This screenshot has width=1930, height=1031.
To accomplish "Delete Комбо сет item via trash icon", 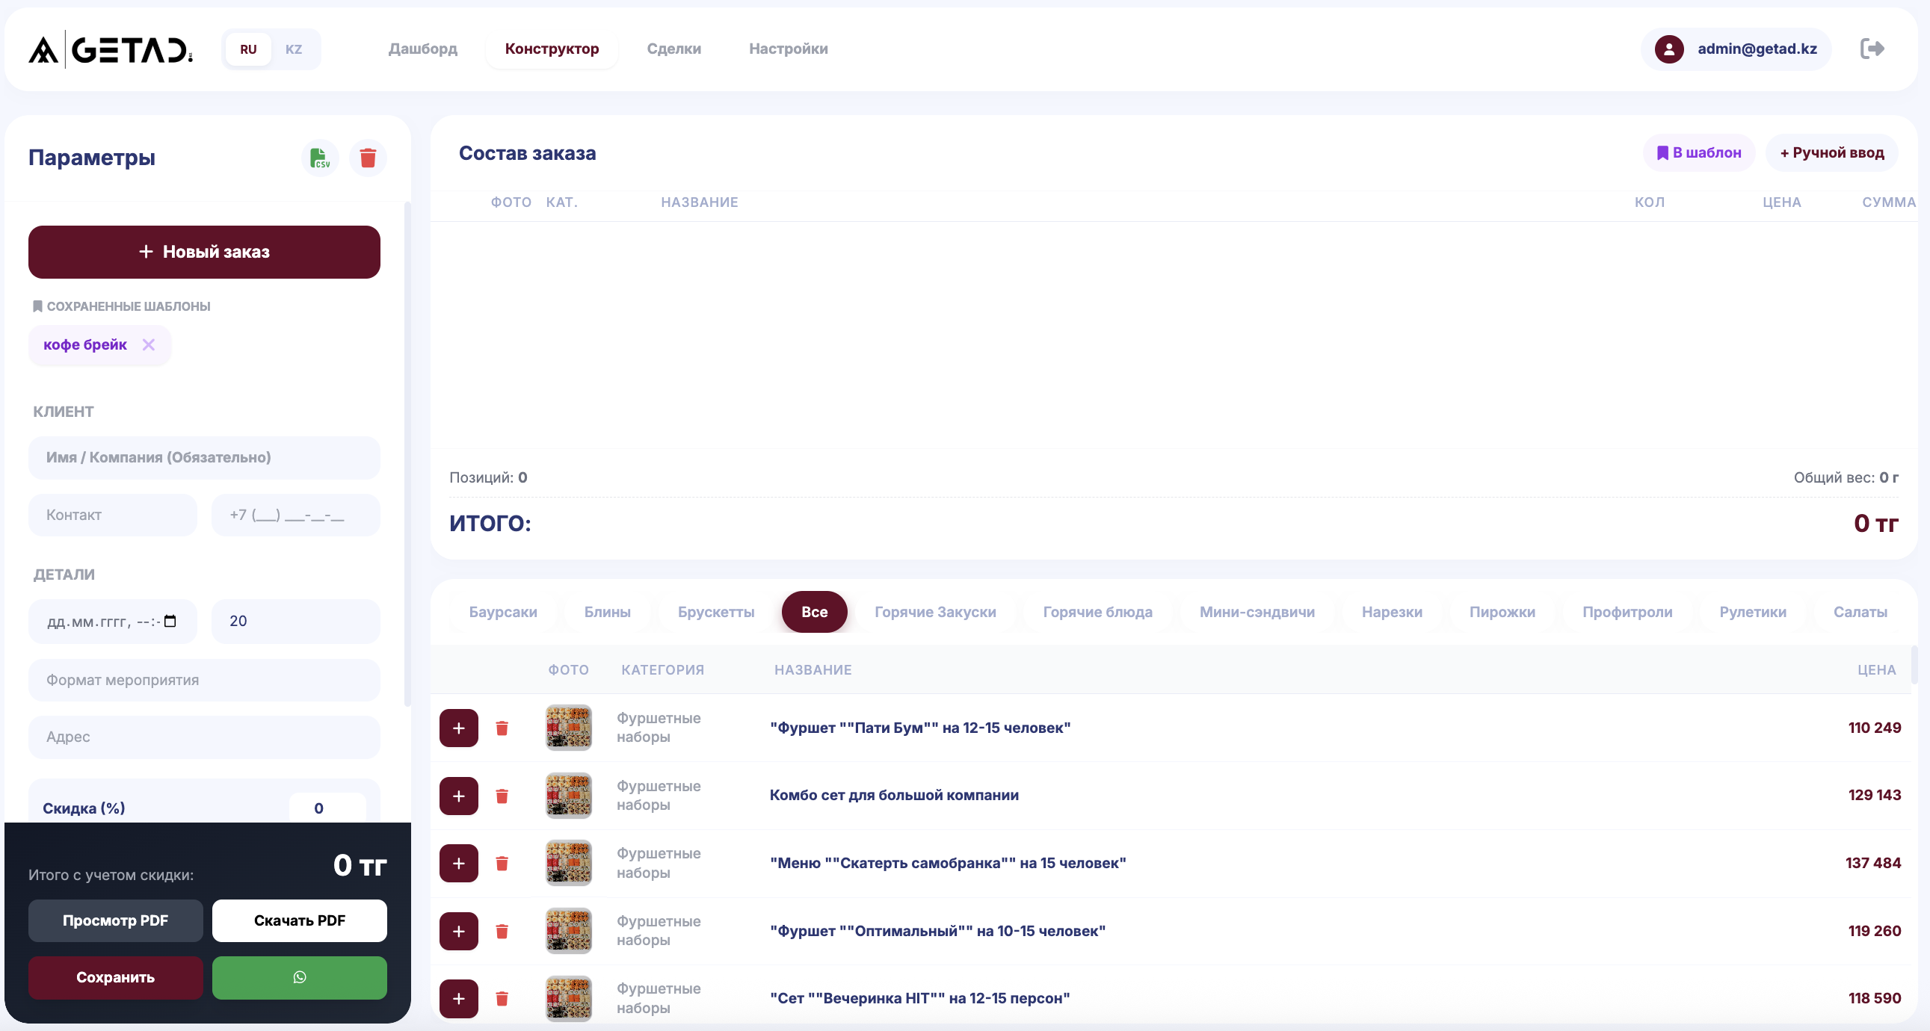I will pyautogui.click(x=502, y=796).
